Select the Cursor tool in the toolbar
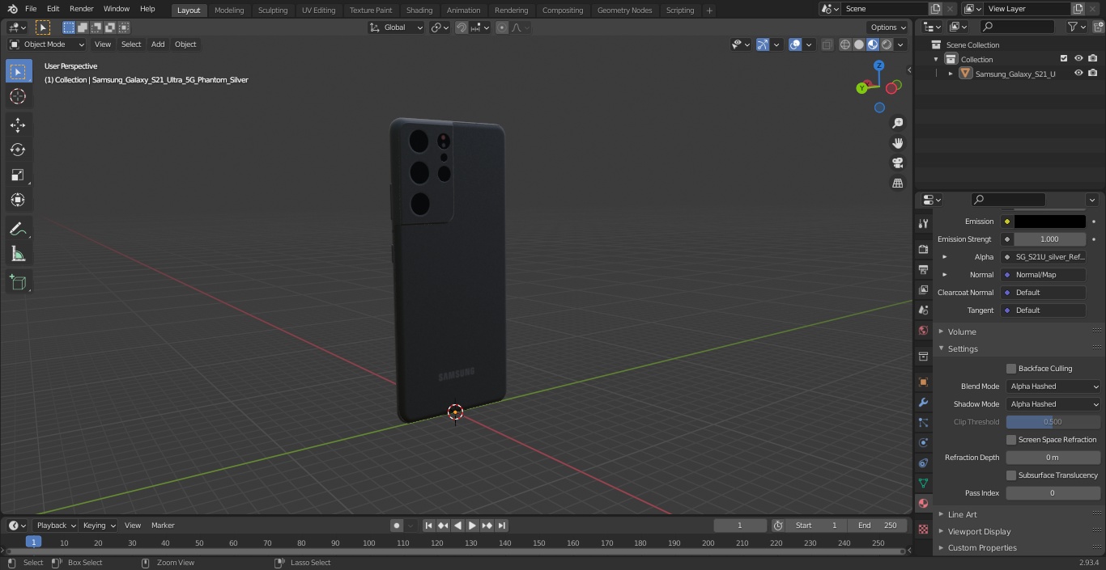1106x570 pixels. tap(18, 96)
